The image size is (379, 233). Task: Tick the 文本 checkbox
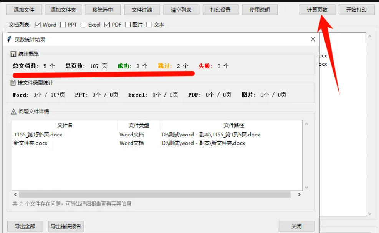[x=149, y=25]
